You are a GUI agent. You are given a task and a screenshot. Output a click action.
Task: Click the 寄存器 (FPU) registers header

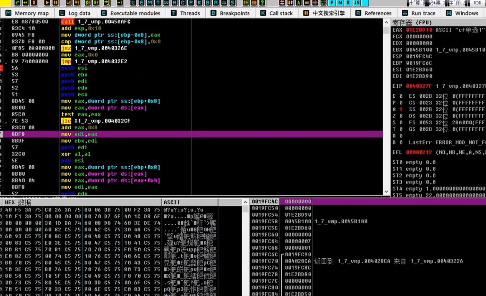(x=412, y=22)
